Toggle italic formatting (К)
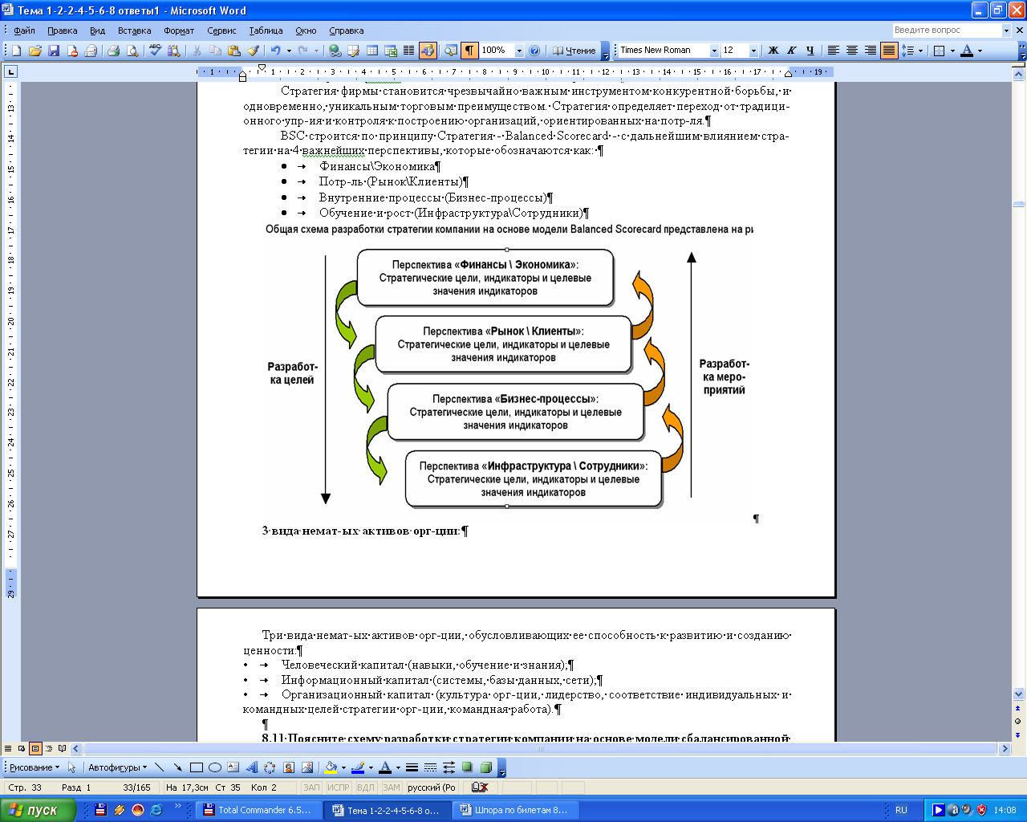 (x=792, y=51)
